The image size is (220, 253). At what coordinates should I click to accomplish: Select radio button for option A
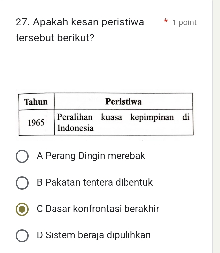[x=22, y=156]
